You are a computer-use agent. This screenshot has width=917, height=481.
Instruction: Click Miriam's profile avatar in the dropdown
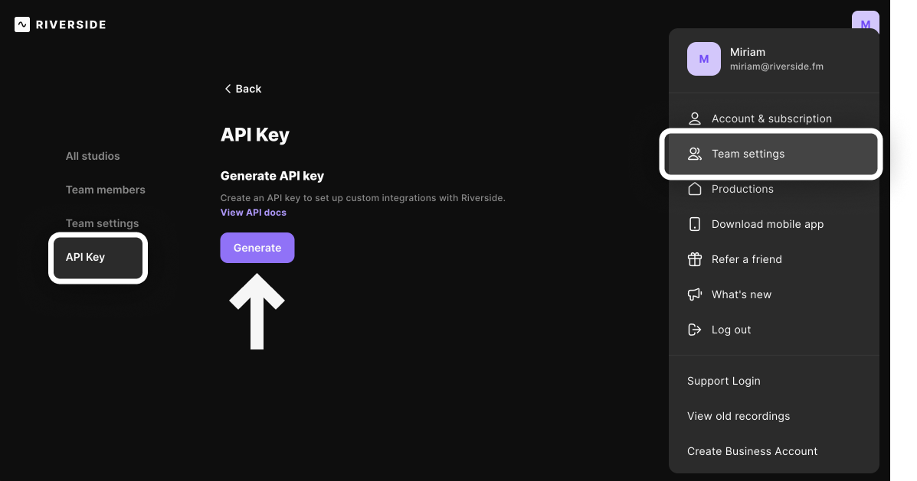pos(703,59)
